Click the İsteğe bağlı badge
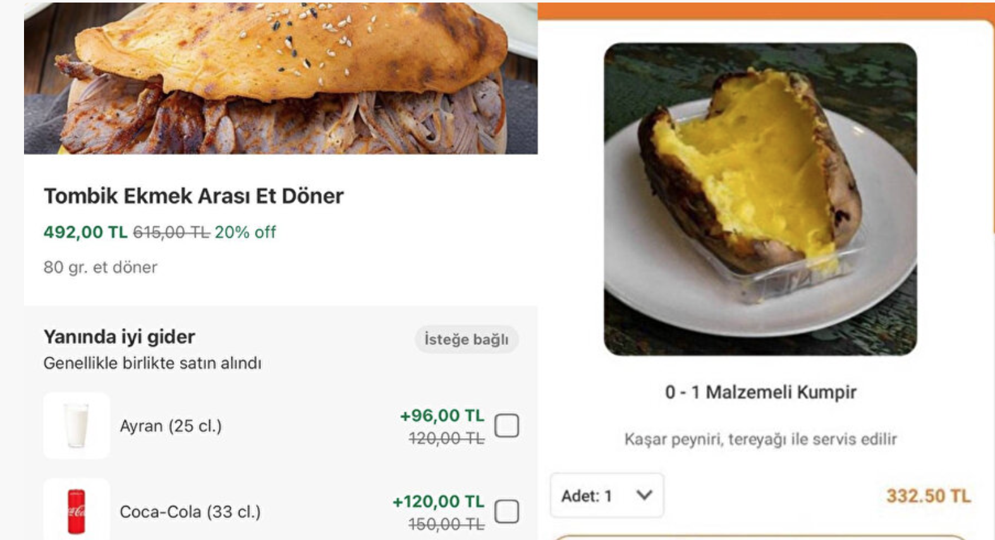Viewport: 995px width, 540px height. (x=467, y=340)
